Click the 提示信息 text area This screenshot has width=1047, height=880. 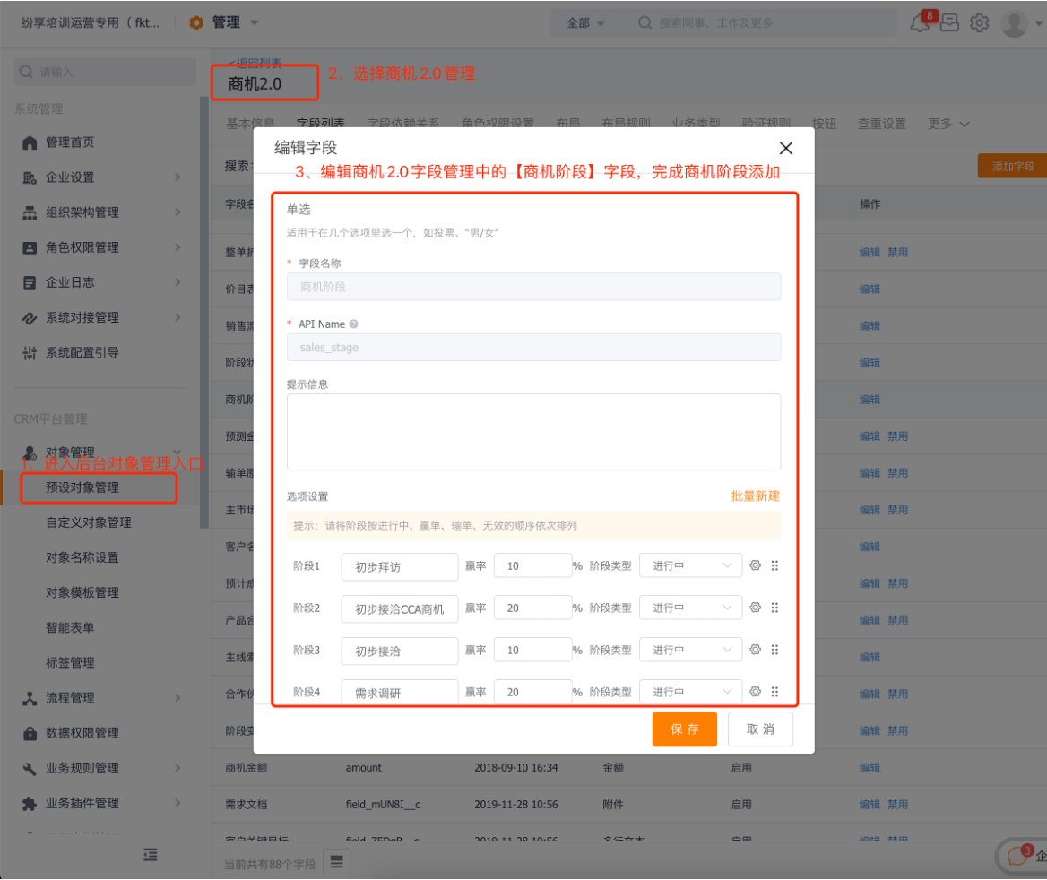[533, 432]
